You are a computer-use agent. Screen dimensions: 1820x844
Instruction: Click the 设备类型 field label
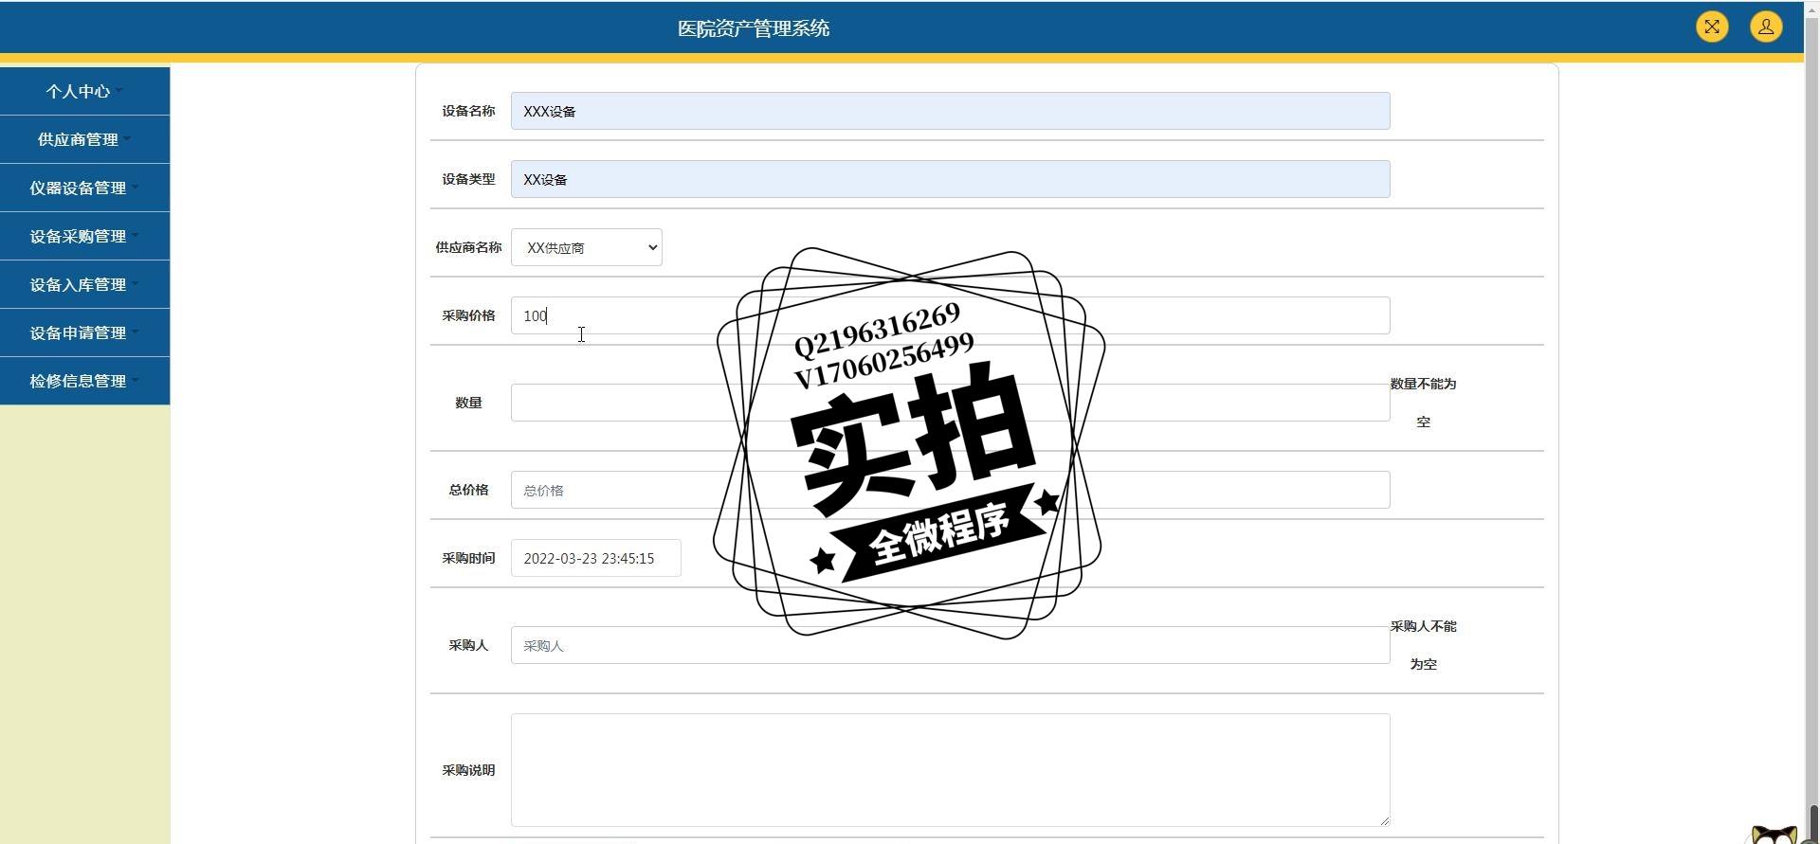click(468, 179)
